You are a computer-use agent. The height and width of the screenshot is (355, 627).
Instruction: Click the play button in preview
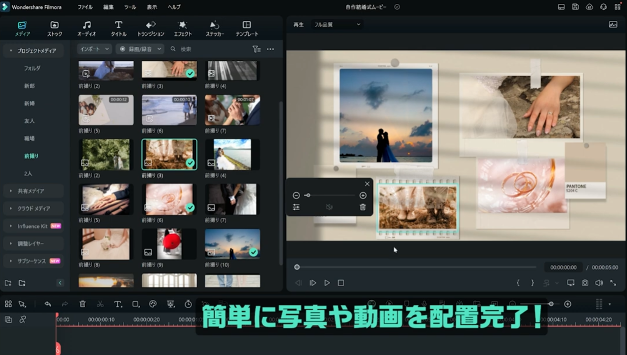pos(327,283)
